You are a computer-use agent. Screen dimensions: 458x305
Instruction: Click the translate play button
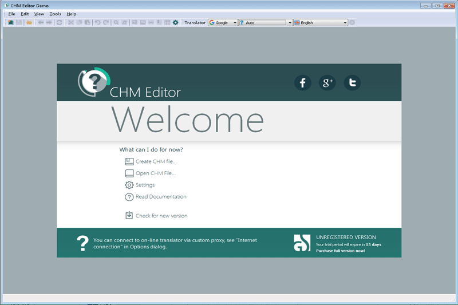click(352, 22)
